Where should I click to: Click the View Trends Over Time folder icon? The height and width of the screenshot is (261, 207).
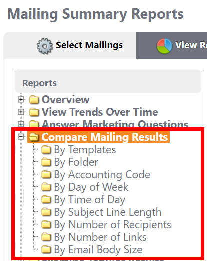point(34,112)
